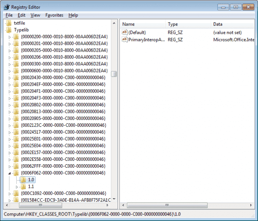
Task: Click folder icon of the 1.1 subkey
Action: click(x=23, y=187)
